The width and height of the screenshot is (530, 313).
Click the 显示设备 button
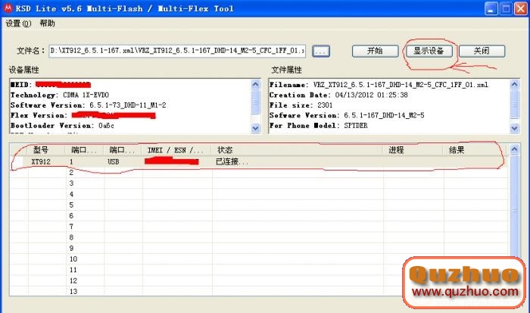coord(429,51)
